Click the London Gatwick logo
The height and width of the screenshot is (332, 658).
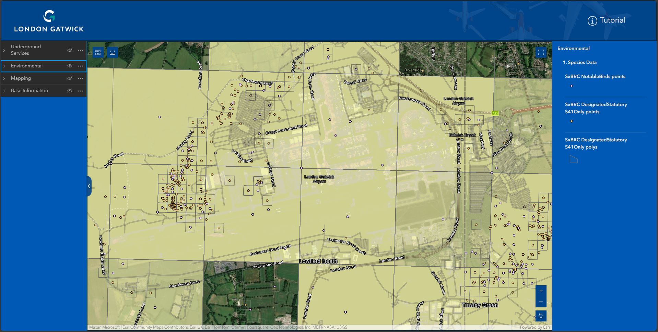point(48,20)
